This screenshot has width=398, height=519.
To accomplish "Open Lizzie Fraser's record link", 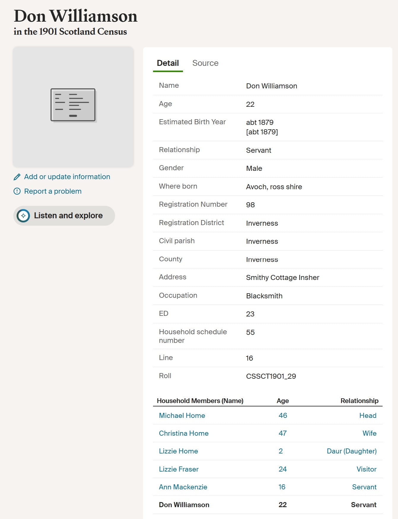I will click(179, 469).
